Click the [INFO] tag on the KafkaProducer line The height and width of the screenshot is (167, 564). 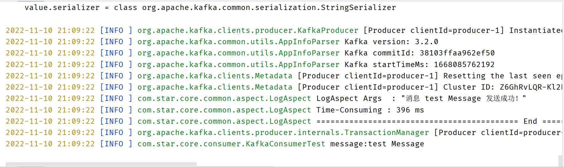[x=116, y=30]
